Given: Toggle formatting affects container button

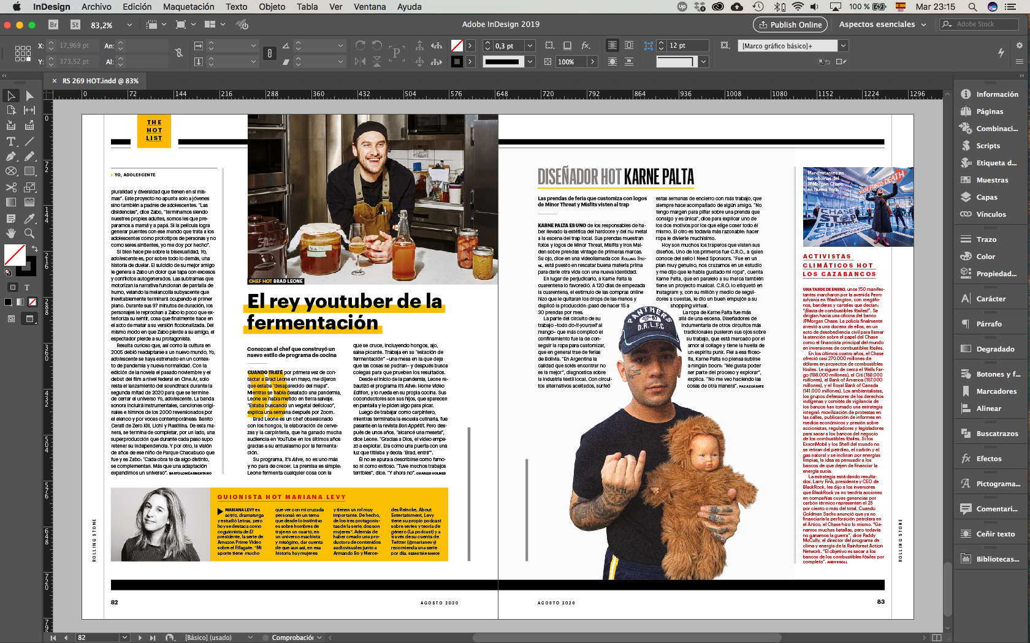Looking at the screenshot, I should point(12,287).
